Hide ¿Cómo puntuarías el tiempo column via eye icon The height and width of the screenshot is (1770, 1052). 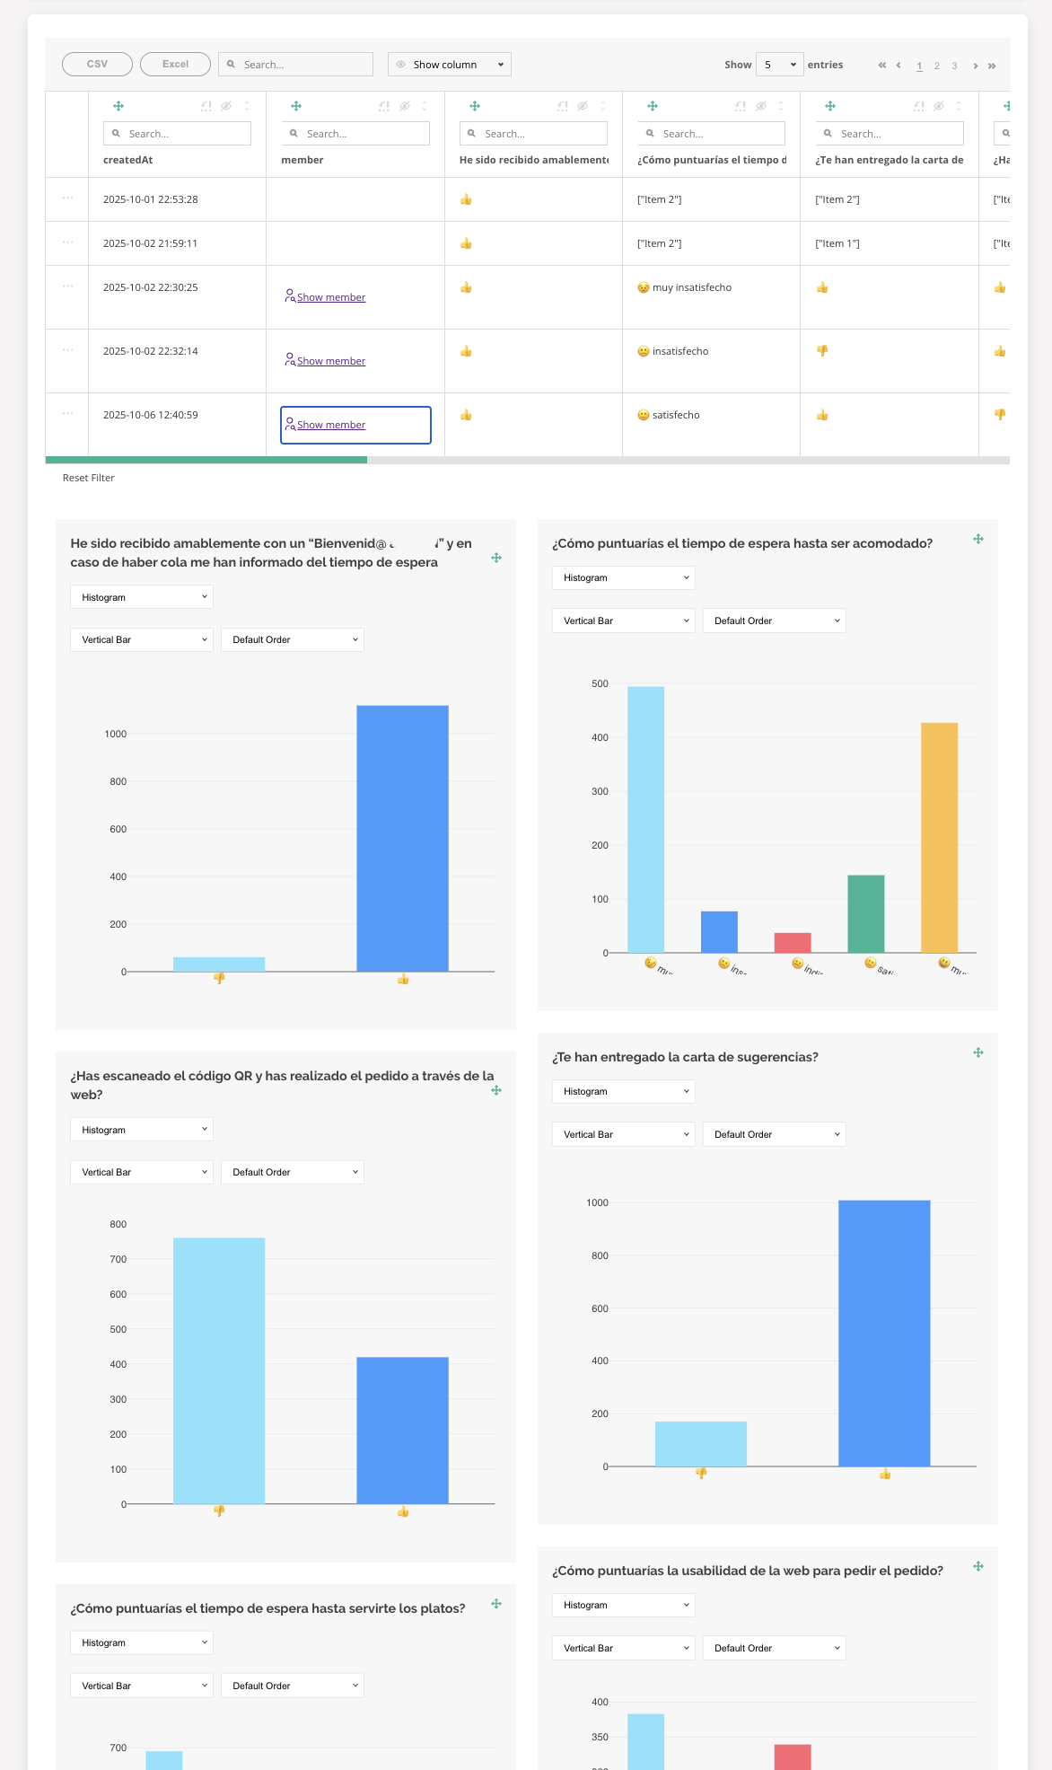[761, 106]
